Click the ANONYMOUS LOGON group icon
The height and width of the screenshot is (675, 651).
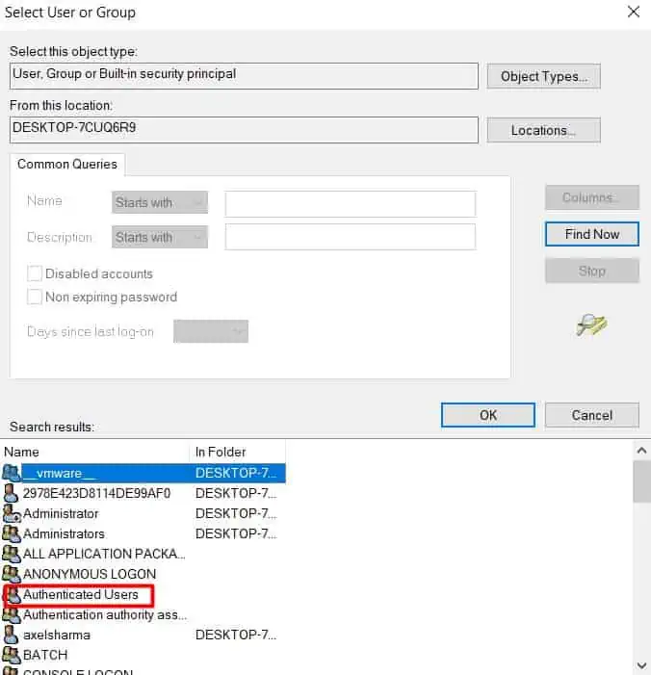click(12, 574)
